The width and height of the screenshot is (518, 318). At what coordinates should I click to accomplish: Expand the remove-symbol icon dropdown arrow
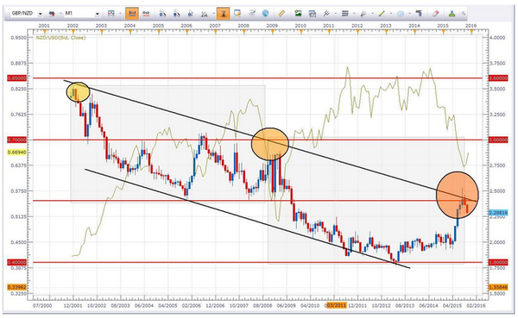click(x=61, y=14)
